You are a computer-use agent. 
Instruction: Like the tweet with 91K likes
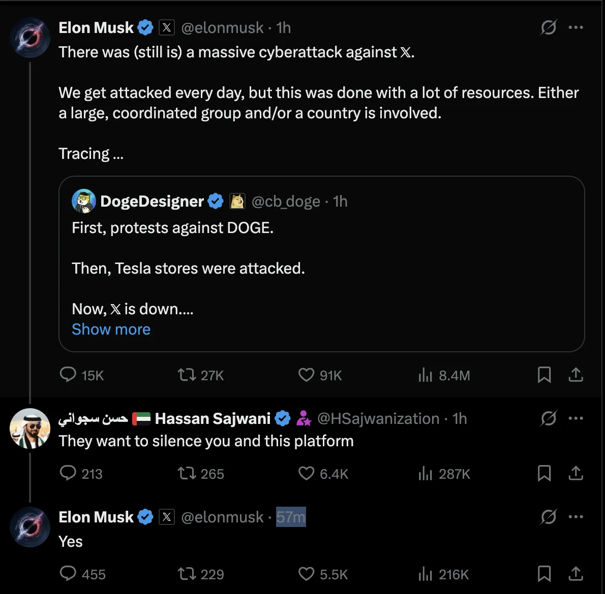306,375
